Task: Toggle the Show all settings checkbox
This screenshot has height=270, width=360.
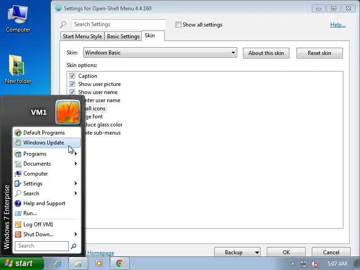Action: click(x=178, y=25)
